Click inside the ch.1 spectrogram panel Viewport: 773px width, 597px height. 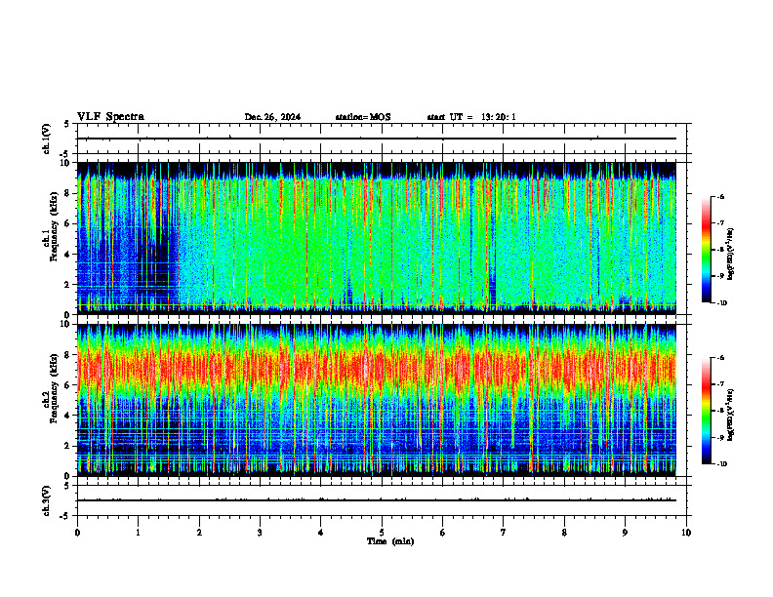(x=377, y=238)
